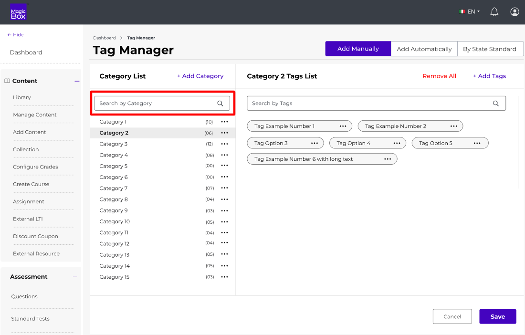525x335 pixels.
Task: Open Standard Tests in the sidebar
Action: pos(30,319)
